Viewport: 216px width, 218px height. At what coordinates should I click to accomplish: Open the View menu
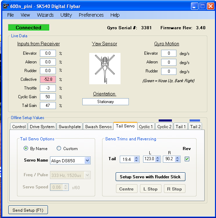coord(25,15)
